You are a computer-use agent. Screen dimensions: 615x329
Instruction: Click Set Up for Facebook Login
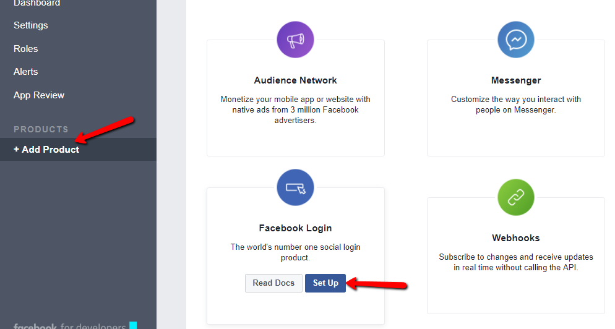pos(325,283)
